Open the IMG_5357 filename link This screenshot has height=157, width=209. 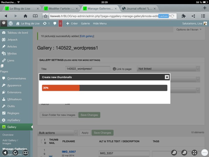point(69,152)
